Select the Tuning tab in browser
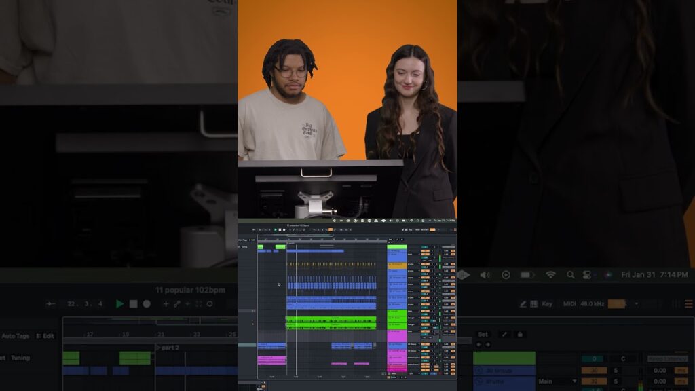 point(20,358)
